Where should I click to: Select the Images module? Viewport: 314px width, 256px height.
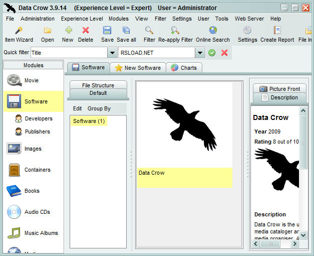tap(33, 149)
